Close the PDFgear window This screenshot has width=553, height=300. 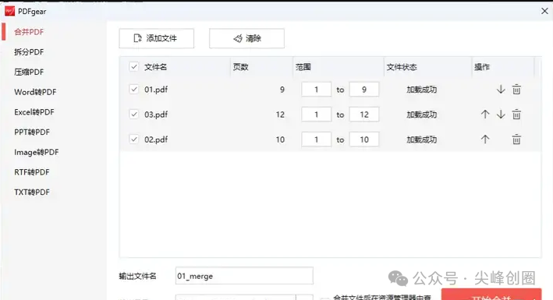pos(544,11)
